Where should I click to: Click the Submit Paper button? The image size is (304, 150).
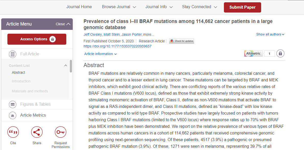tap(242, 7)
